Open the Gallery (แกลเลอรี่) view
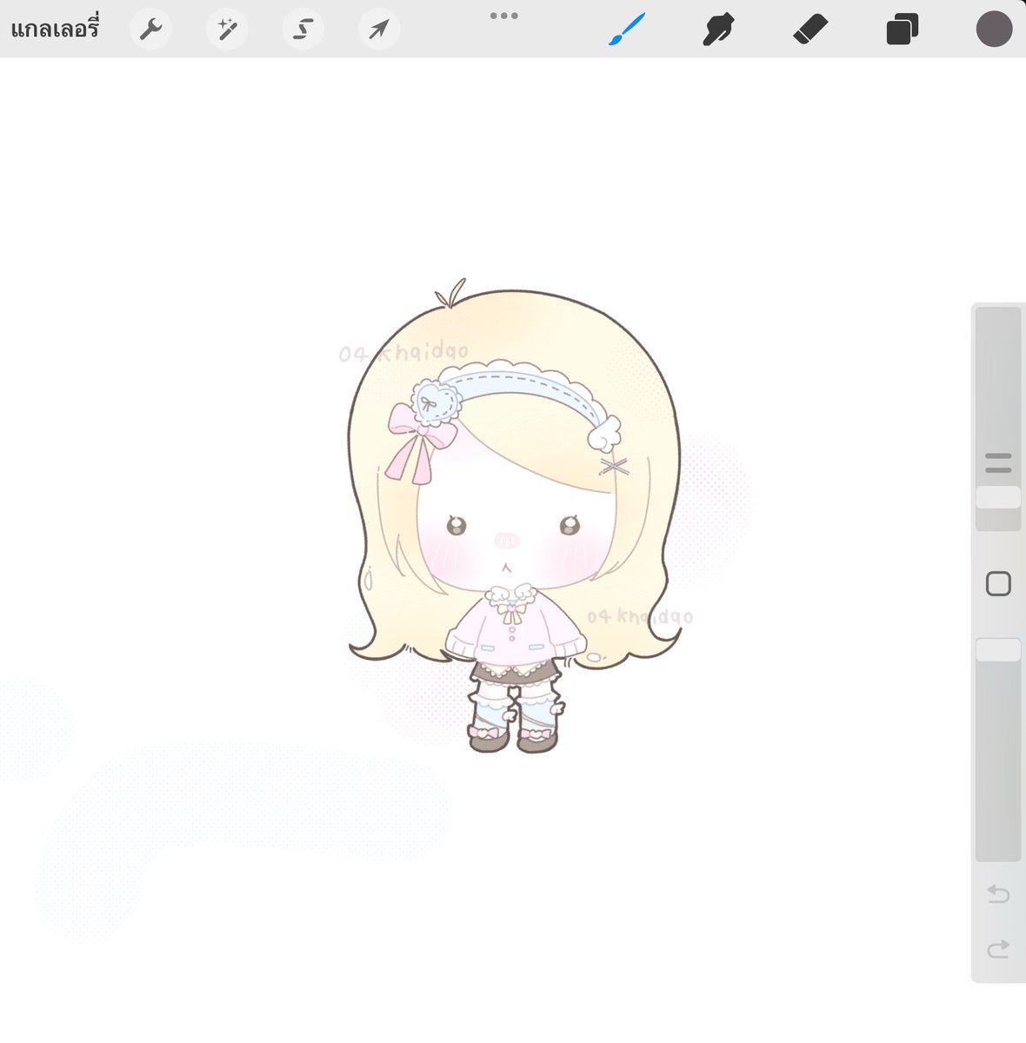 [55, 30]
